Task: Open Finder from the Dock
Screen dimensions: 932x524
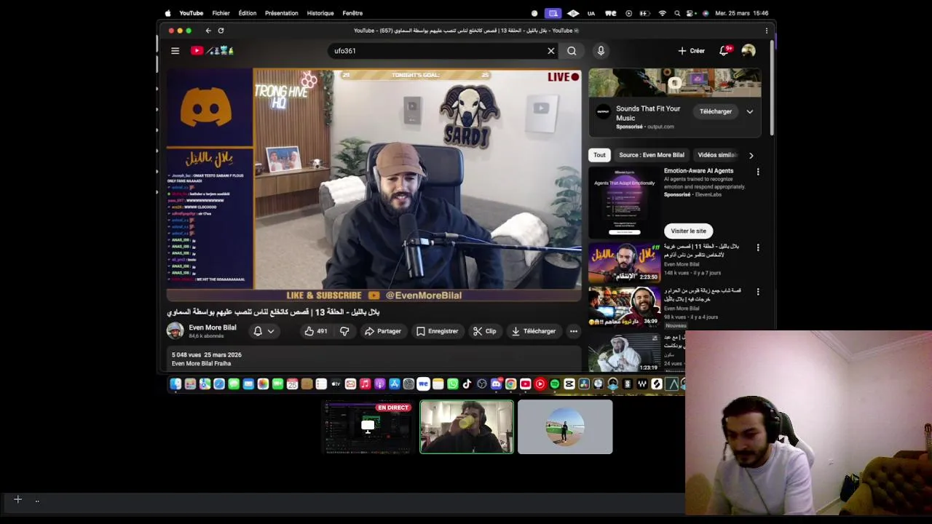Action: pos(175,384)
